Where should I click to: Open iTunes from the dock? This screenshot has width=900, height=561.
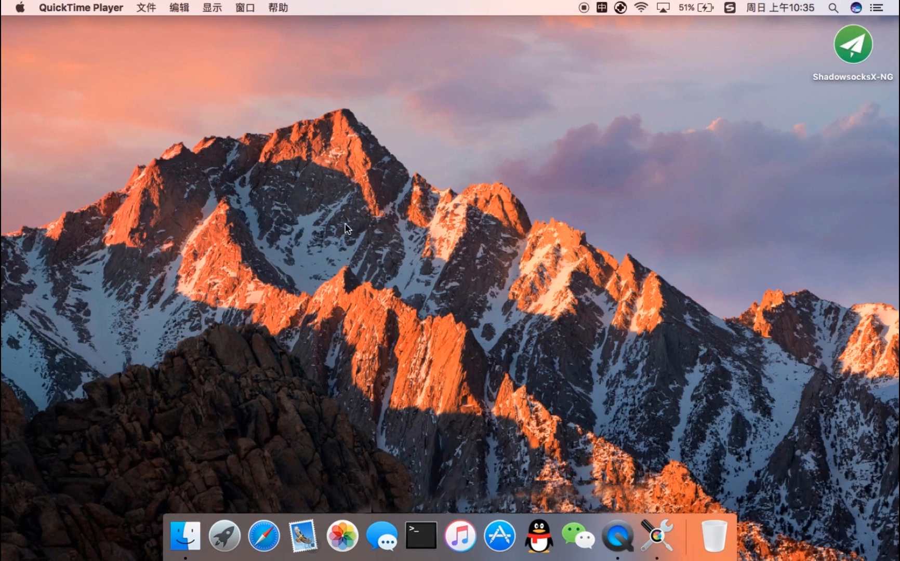click(x=460, y=536)
